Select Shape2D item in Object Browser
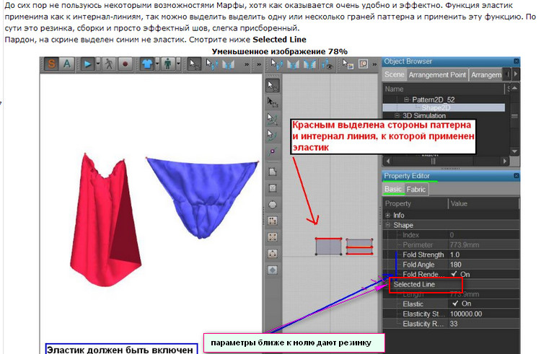 point(436,107)
